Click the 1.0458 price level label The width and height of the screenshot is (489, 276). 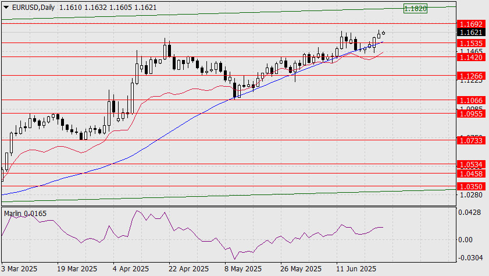[471, 174]
